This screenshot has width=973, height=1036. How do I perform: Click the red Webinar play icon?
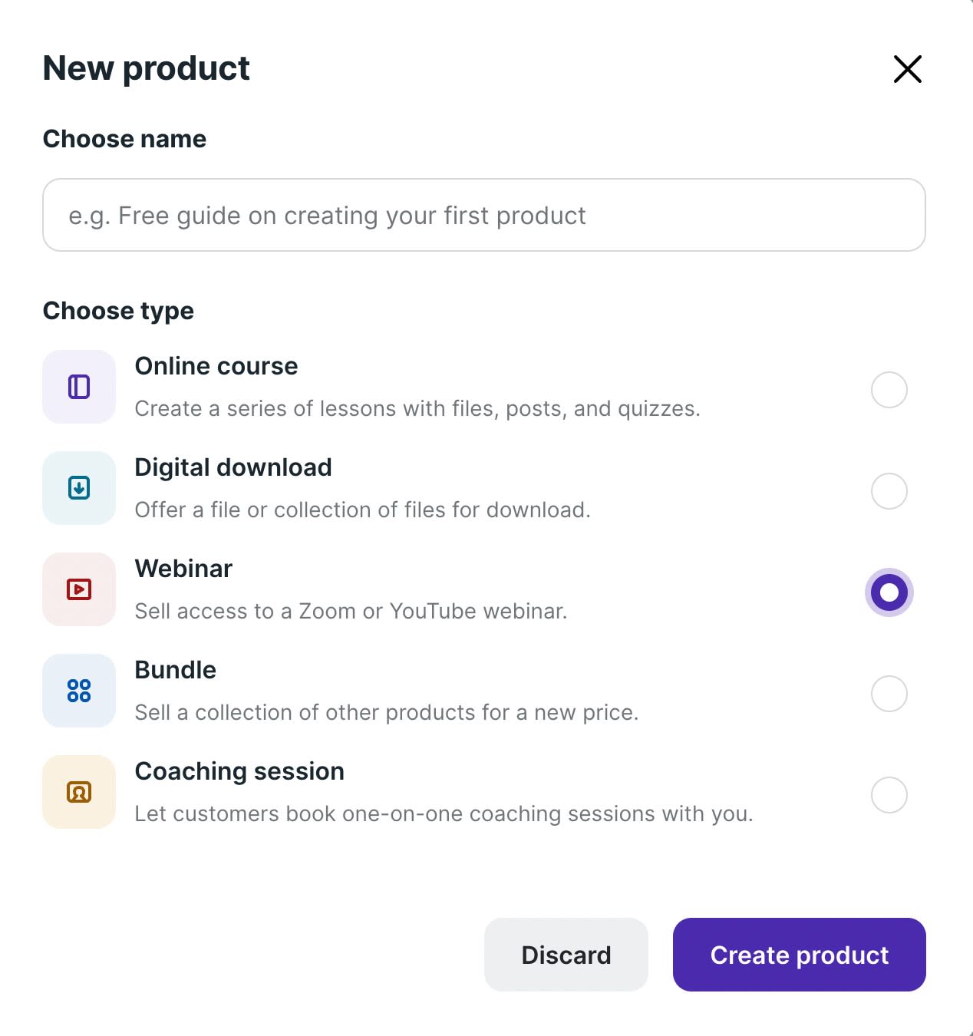pyautogui.click(x=79, y=589)
